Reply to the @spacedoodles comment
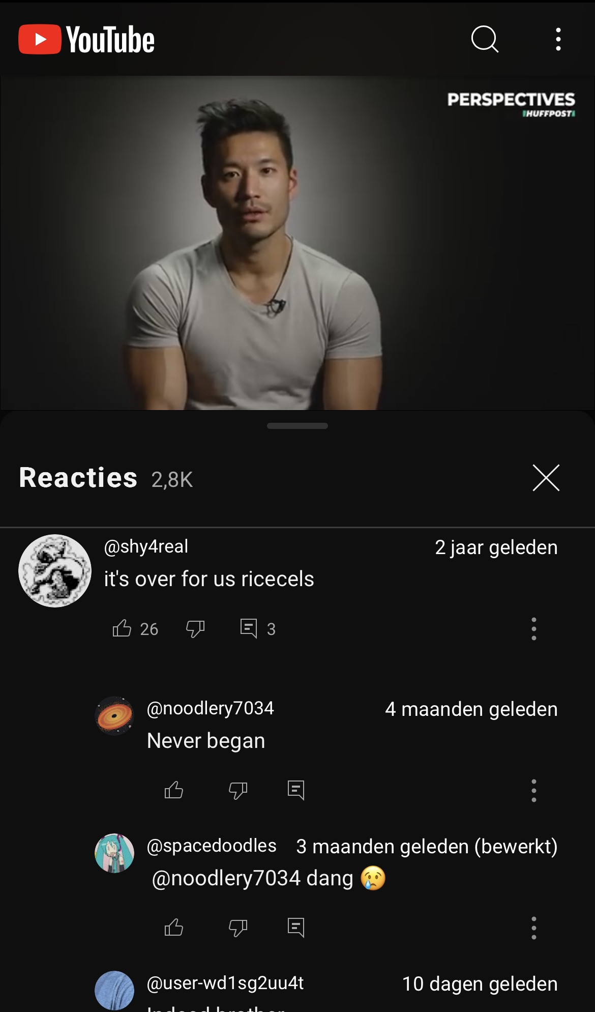Screen dimensions: 595x1012 pos(296,928)
